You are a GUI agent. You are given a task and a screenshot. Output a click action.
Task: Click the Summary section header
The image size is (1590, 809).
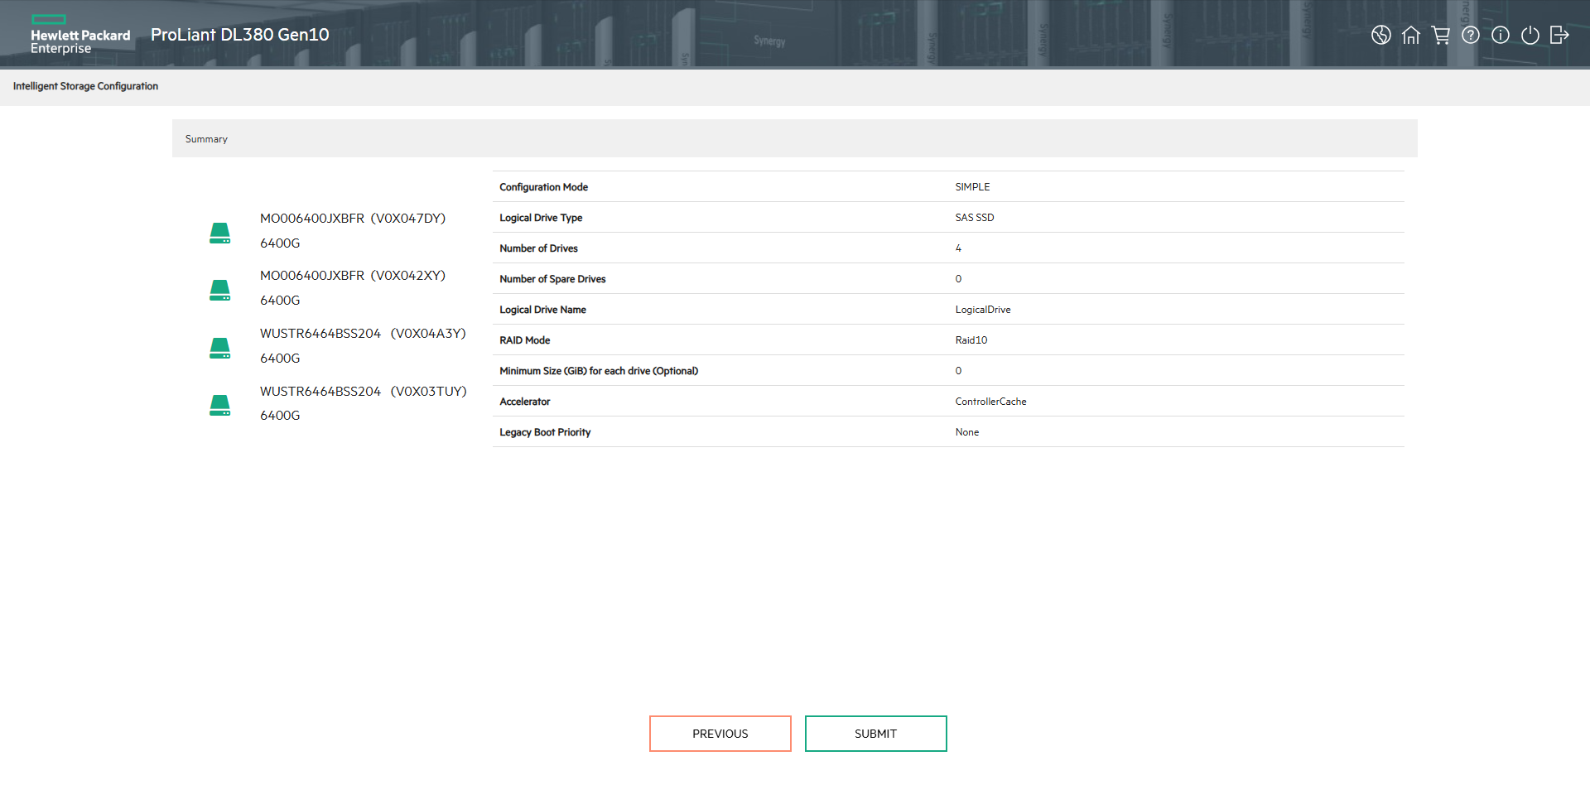206,139
